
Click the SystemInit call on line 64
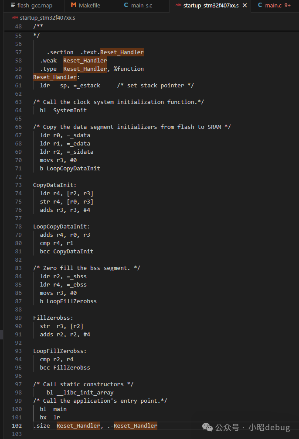click(70, 111)
